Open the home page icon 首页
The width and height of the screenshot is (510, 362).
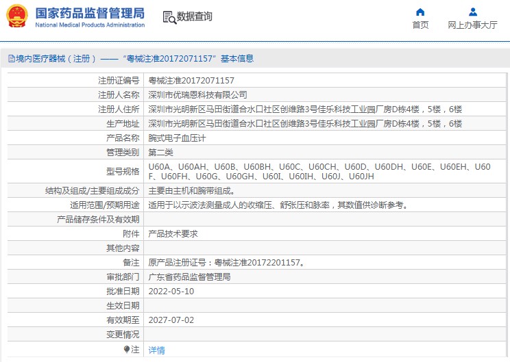point(420,12)
